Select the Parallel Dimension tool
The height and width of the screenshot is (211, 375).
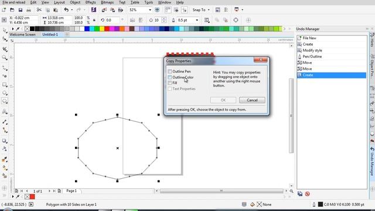[5, 122]
